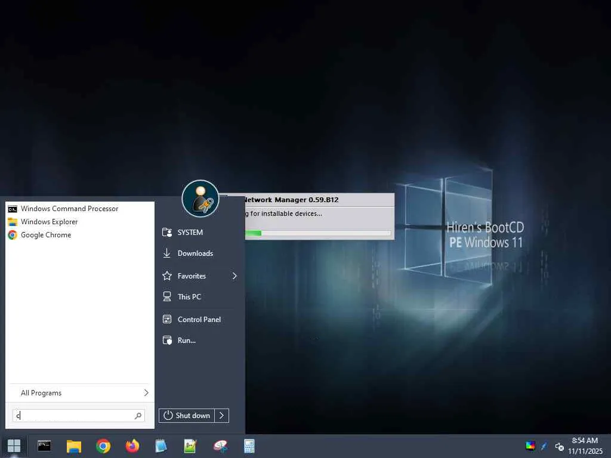The width and height of the screenshot is (611, 458).
Task: Open Windows Explorer from the program list
Action: 80,222
